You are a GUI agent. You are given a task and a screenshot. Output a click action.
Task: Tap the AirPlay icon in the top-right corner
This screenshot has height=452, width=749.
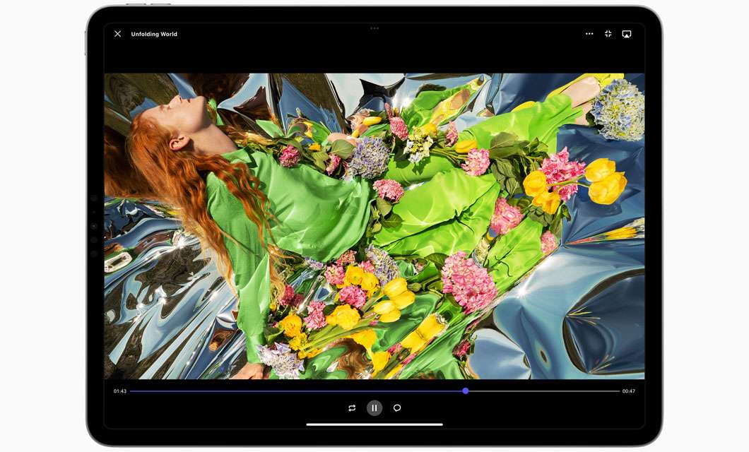(626, 32)
